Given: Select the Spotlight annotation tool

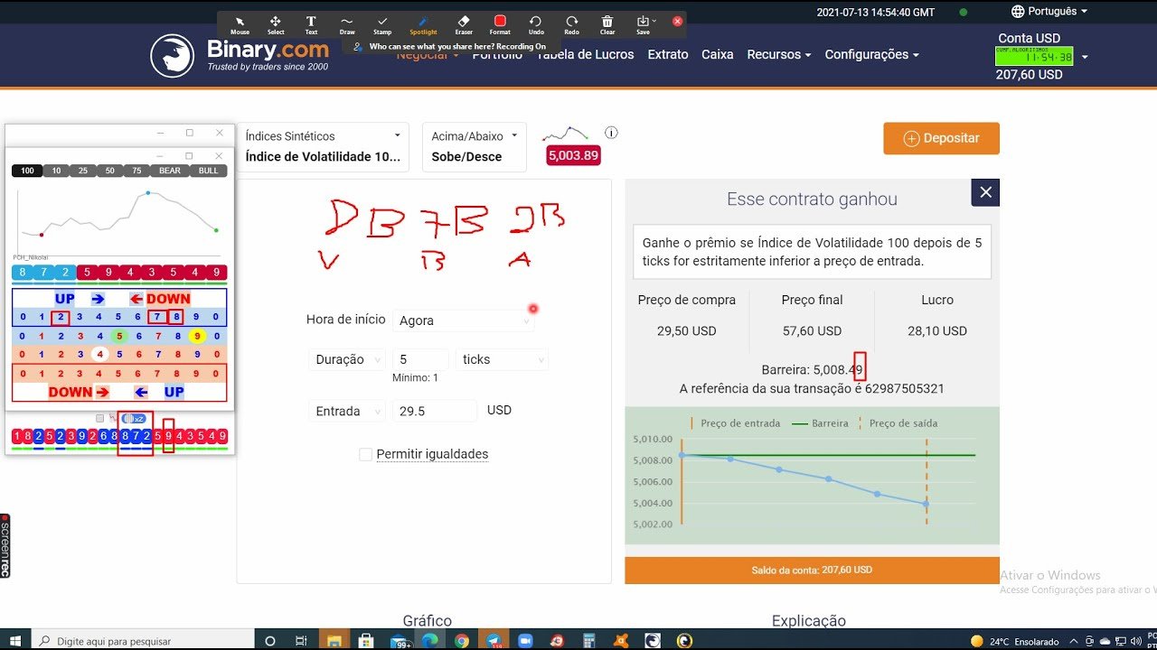Looking at the screenshot, I should (x=423, y=24).
